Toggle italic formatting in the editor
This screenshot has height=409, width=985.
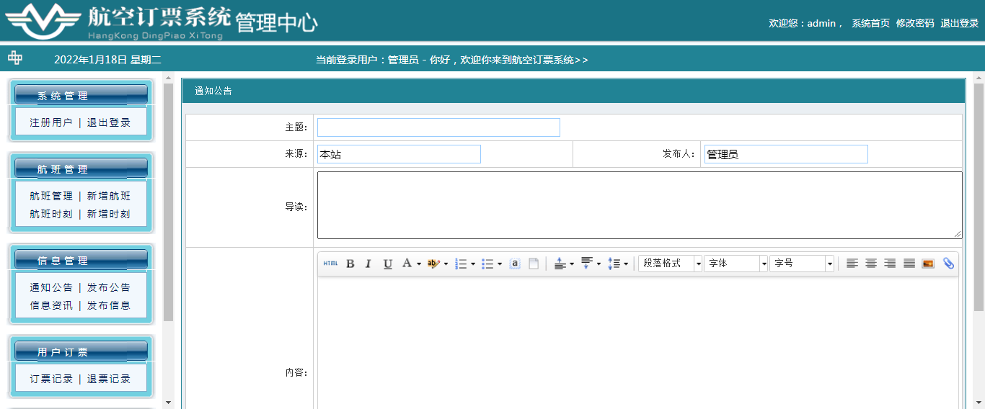point(368,264)
